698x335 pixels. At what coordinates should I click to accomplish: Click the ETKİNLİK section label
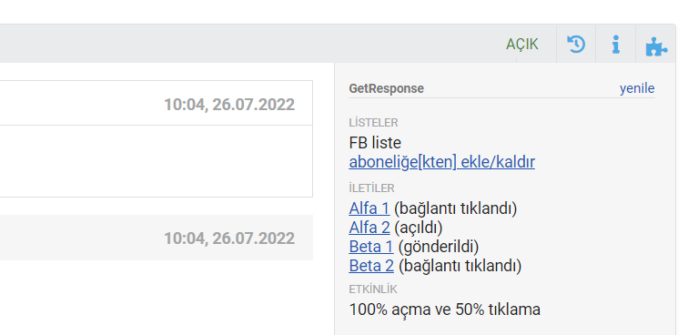click(x=373, y=289)
